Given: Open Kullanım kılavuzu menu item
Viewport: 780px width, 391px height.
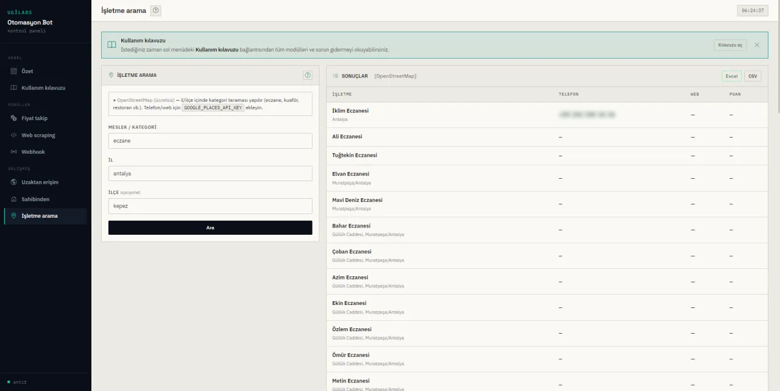Looking at the screenshot, I should (45, 88).
